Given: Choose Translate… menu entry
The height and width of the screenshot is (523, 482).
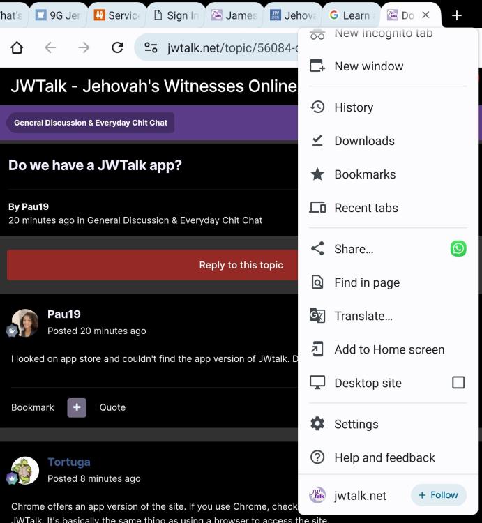Looking at the screenshot, I should click(388, 316).
